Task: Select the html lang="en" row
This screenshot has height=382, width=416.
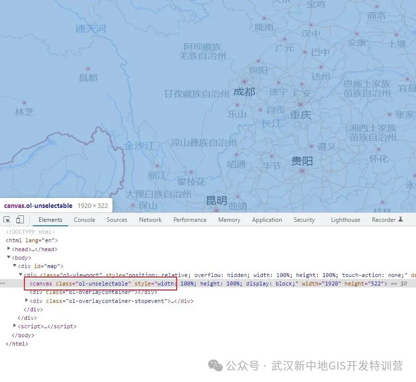Action: [x=31, y=240]
